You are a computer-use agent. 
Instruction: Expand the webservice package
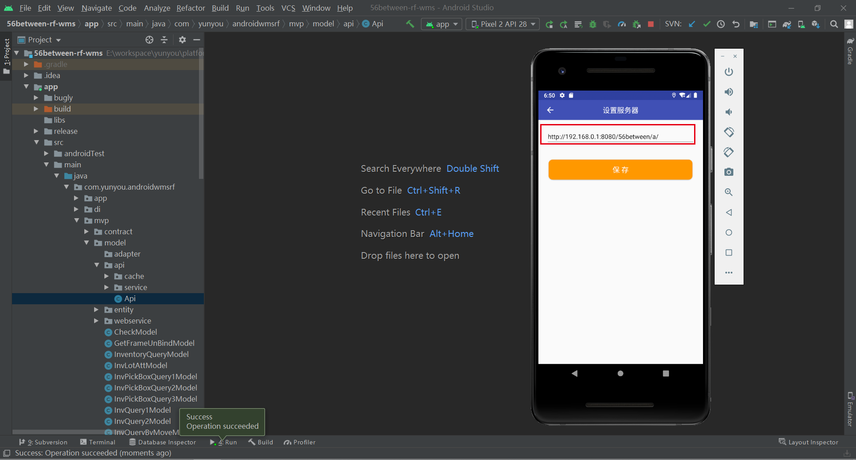tap(96, 321)
